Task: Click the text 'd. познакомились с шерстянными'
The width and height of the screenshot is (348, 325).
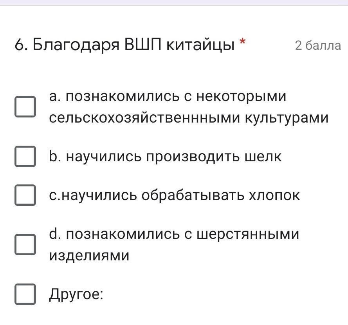Action: (174, 234)
